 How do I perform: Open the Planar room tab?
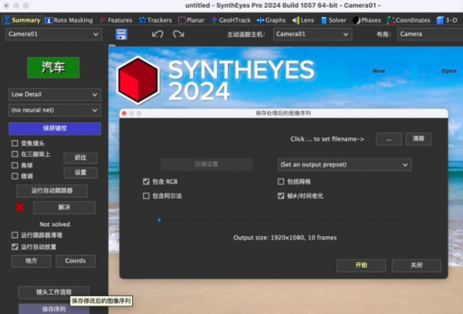coord(191,20)
